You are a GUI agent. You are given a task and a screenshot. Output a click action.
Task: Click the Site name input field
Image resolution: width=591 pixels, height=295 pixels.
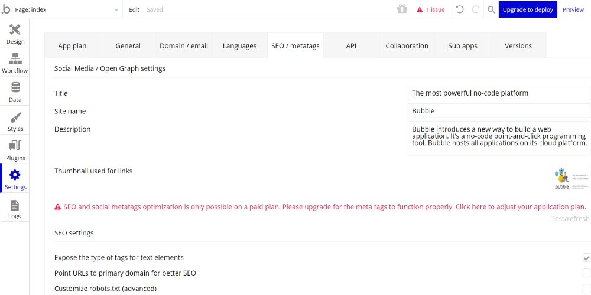coord(498,111)
